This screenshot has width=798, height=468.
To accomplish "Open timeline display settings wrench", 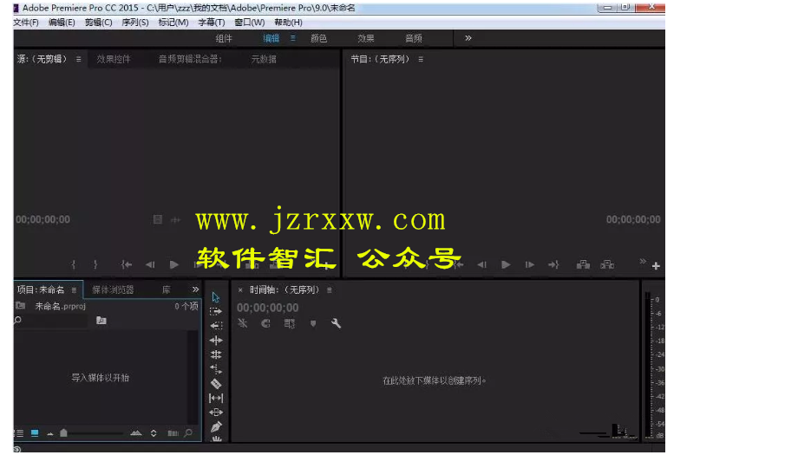I will pos(336,323).
